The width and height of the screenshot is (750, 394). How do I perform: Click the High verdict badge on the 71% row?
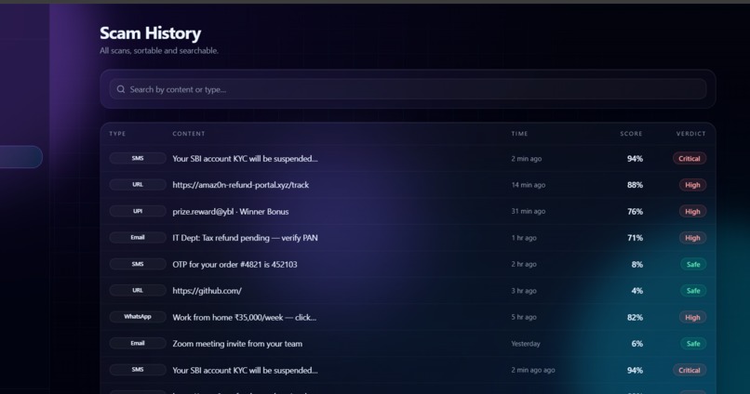click(692, 238)
